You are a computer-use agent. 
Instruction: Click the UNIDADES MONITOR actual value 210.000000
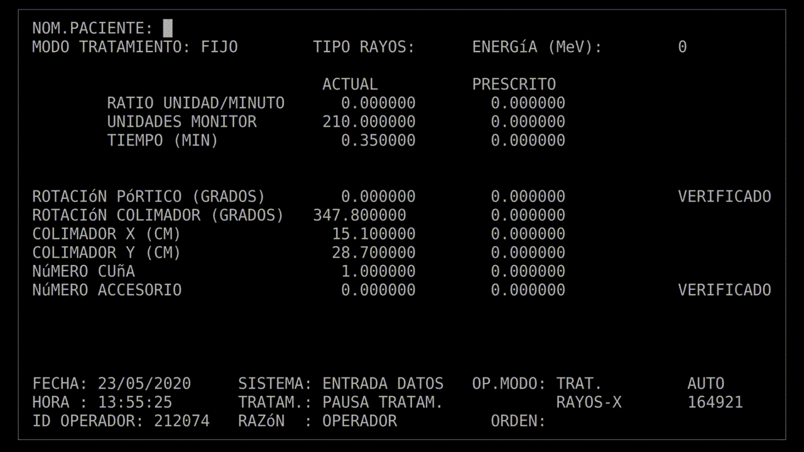click(369, 121)
